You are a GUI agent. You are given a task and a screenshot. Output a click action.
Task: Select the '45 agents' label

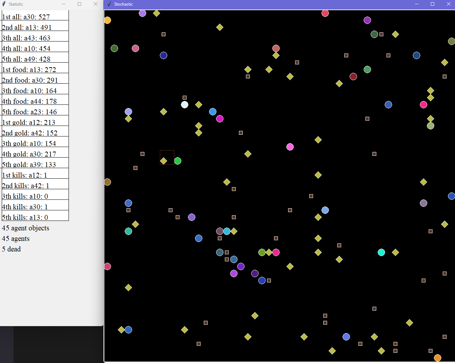tap(15, 238)
